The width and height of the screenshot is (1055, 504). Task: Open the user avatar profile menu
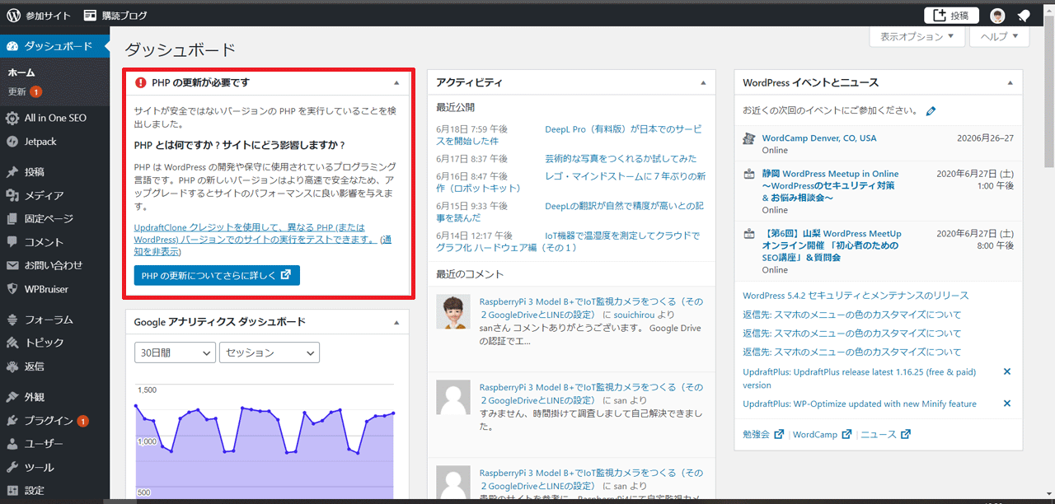(x=997, y=15)
